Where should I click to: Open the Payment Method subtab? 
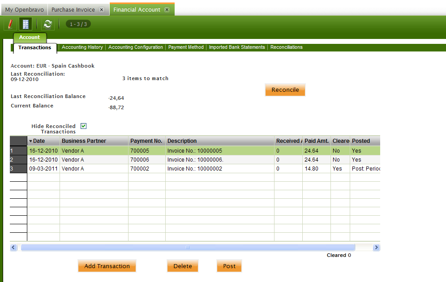pos(186,47)
